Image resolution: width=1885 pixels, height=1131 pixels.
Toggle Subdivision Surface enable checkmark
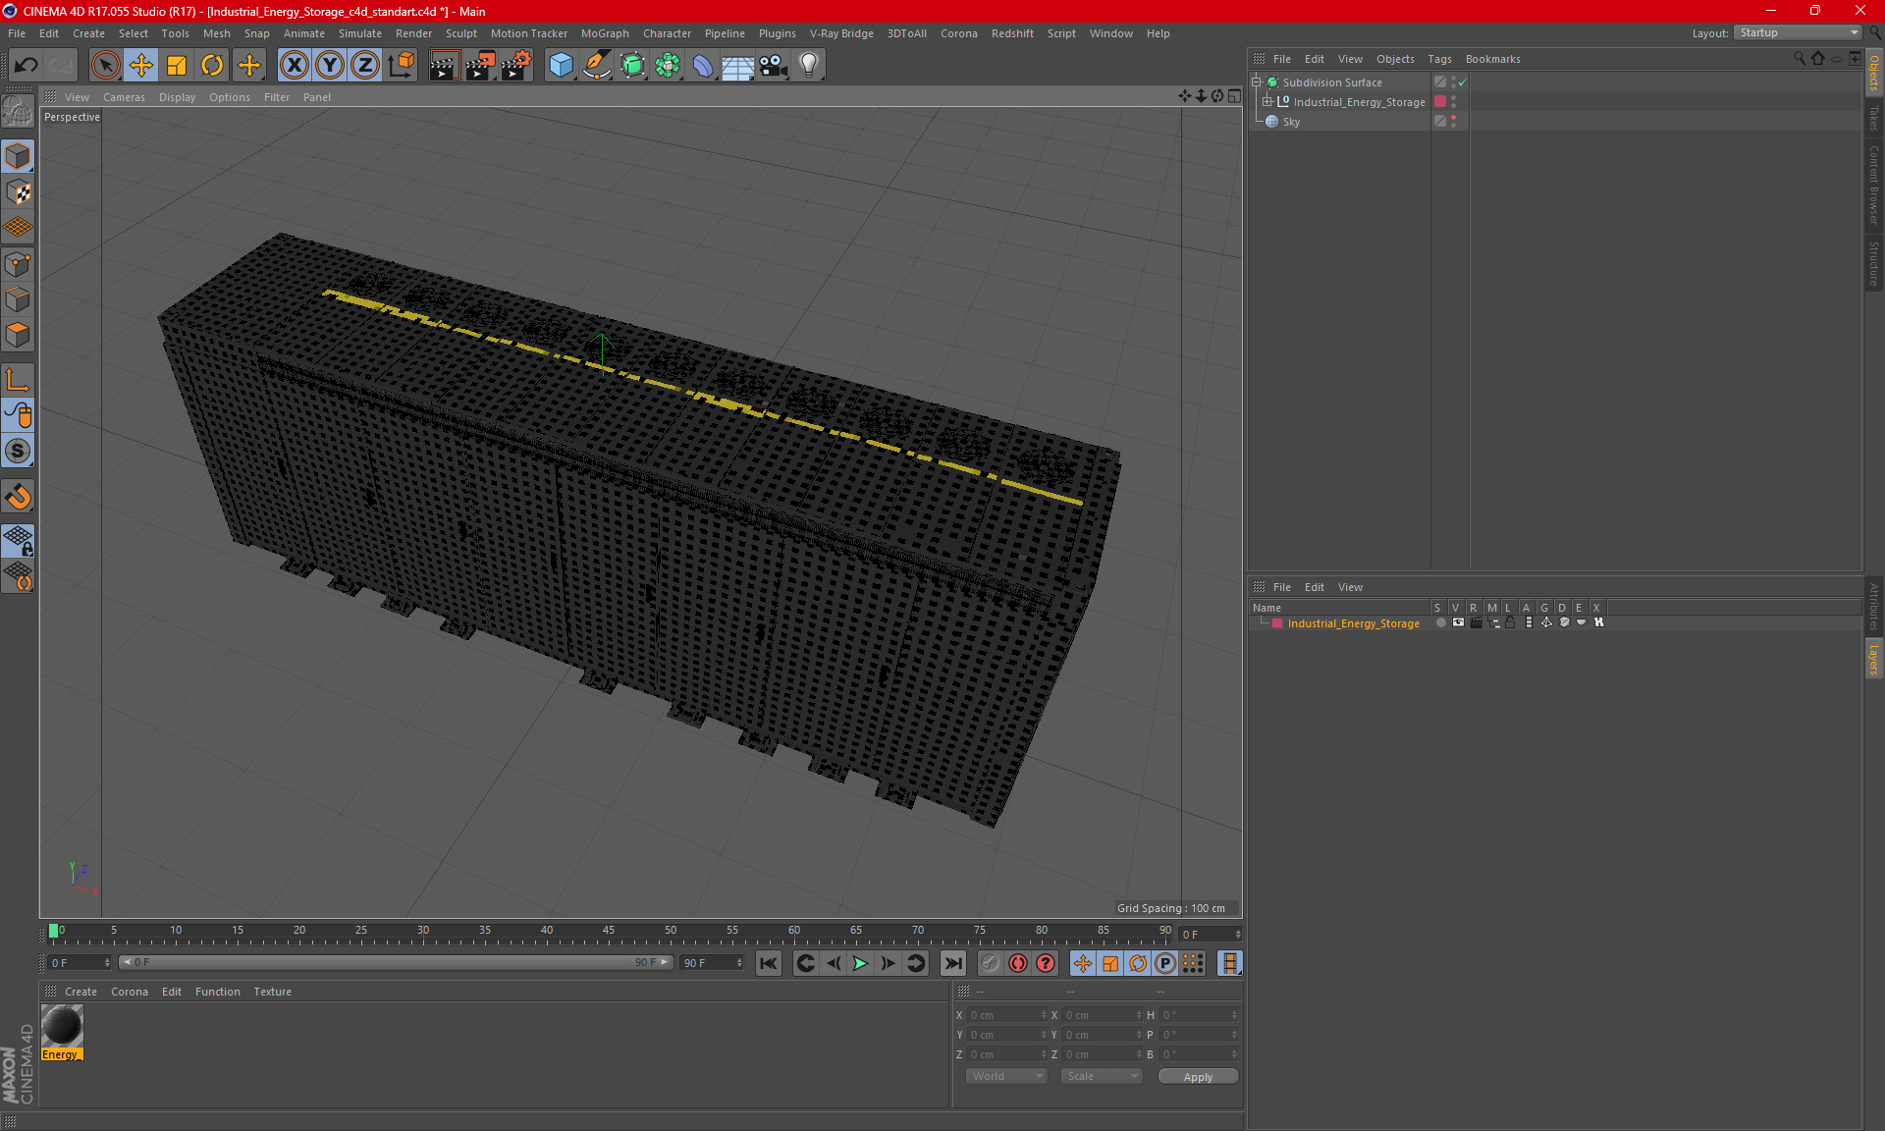(x=1462, y=82)
